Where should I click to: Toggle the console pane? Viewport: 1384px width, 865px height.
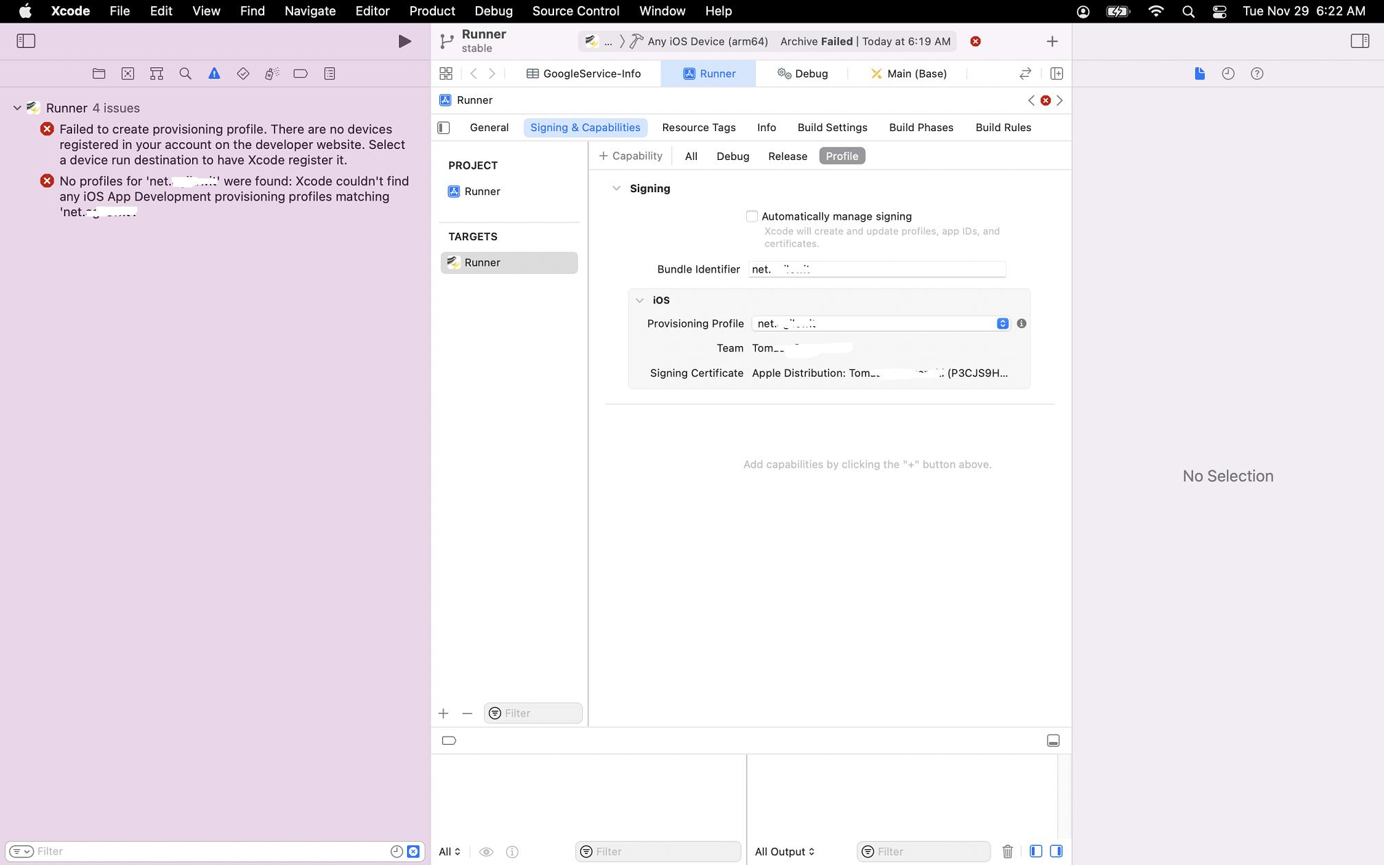[1057, 851]
